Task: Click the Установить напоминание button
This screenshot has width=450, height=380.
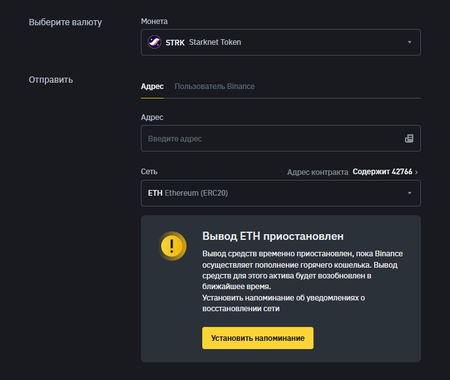Action: click(258, 338)
